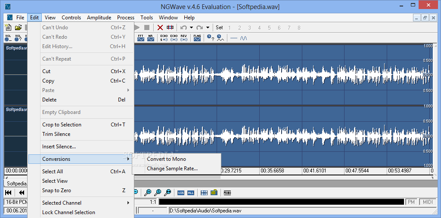Toggle Snap to Zero in Edit menu

[81, 190]
